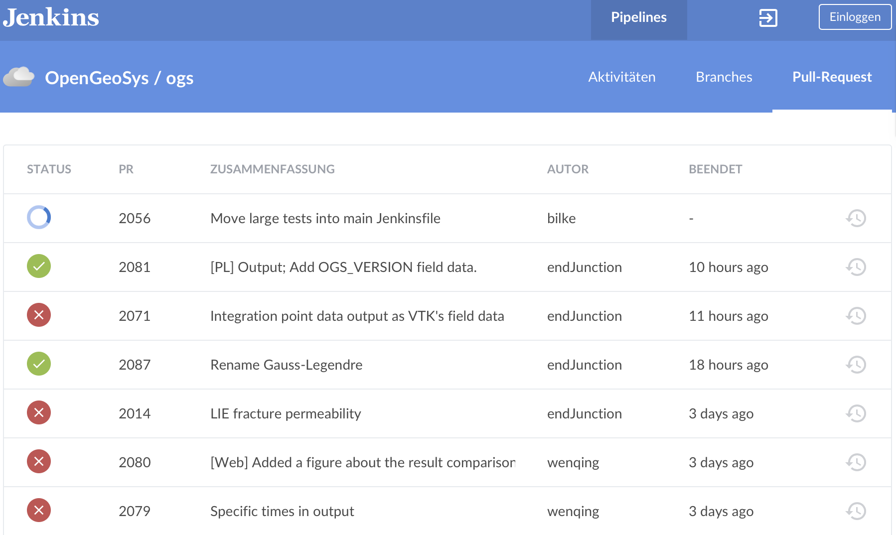This screenshot has height=535, width=896.
Task: Click the failed status icon for PR 2080
Action: tap(39, 461)
